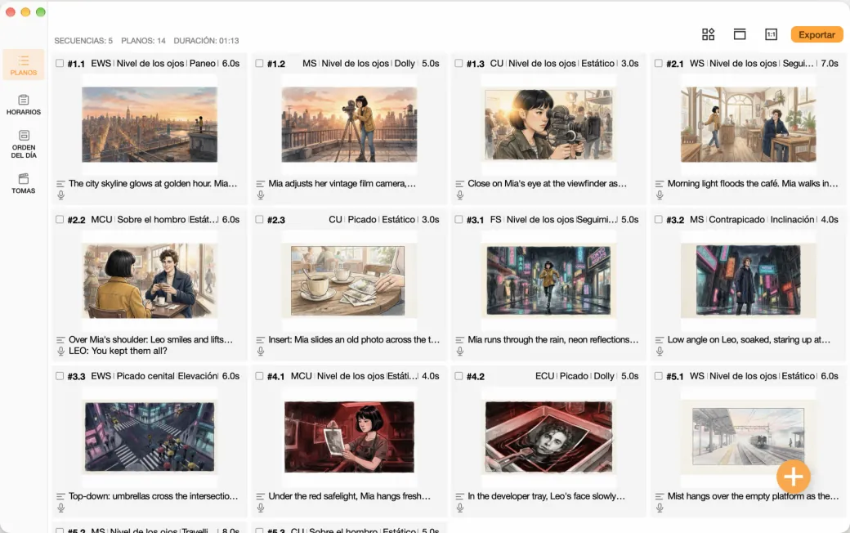Open coffee cups thumbnail of shot #2.3
The height and width of the screenshot is (533, 850).
[347, 280]
